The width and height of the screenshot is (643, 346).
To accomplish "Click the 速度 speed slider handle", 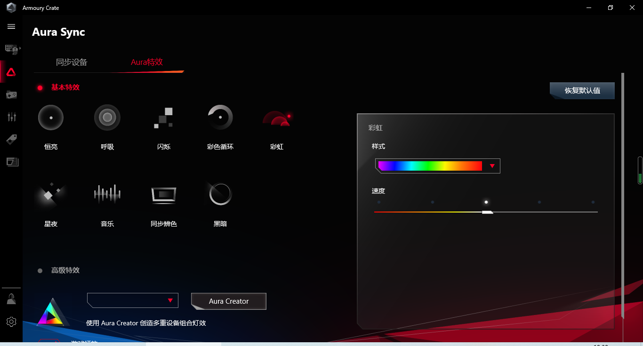I will 488,212.
